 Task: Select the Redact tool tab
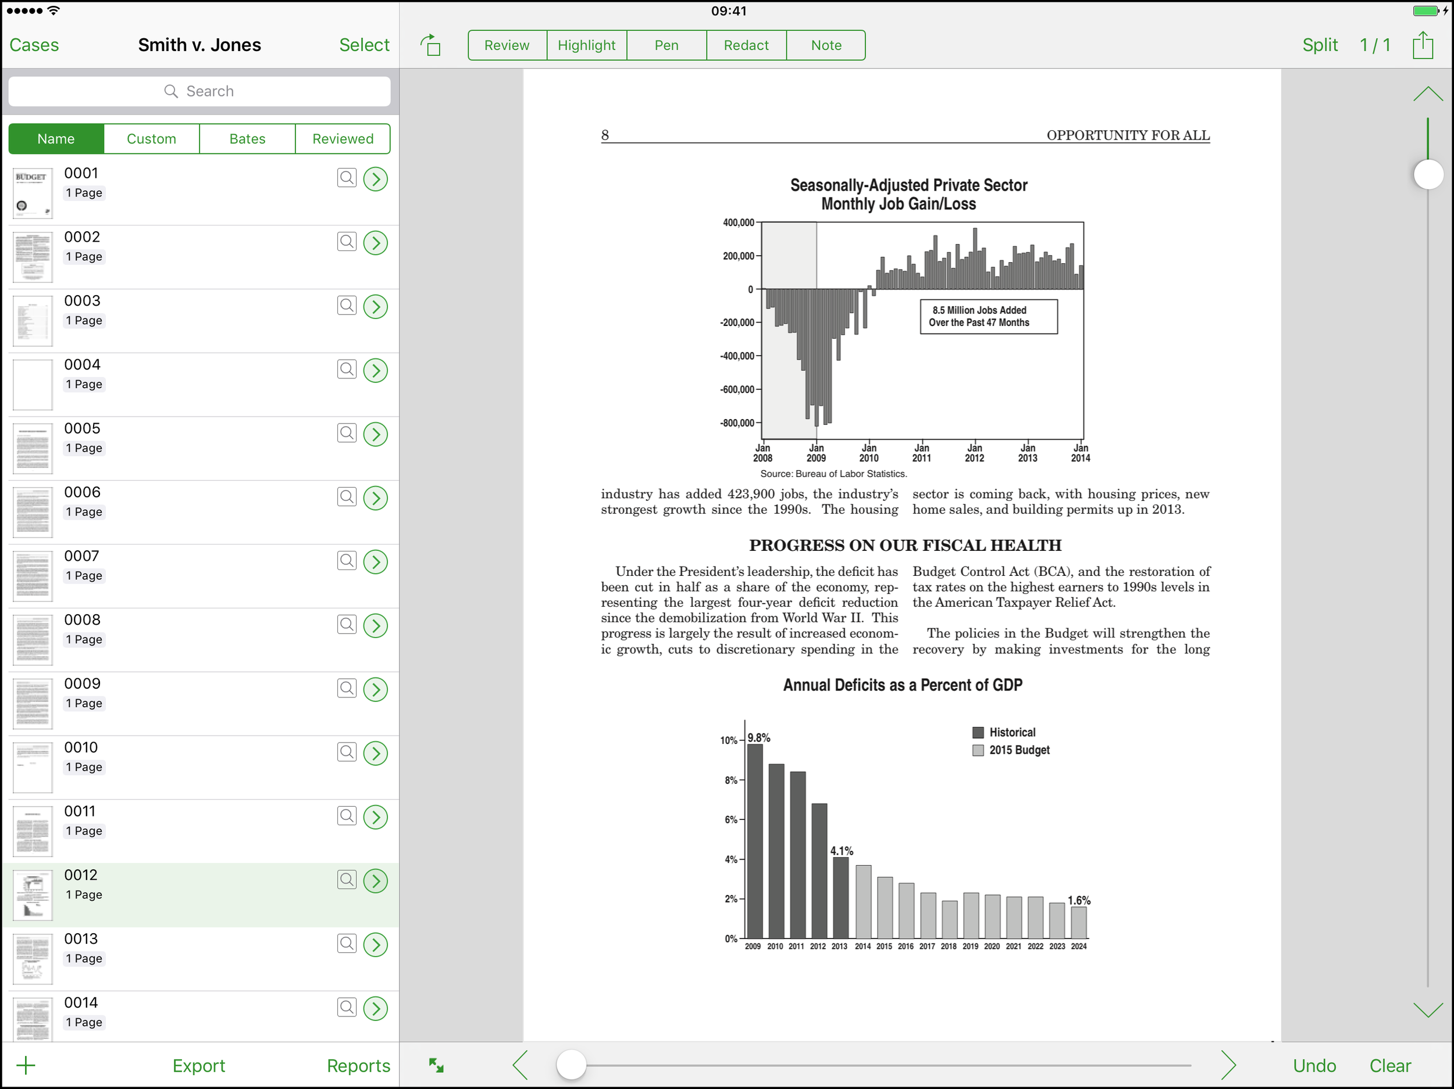(746, 45)
